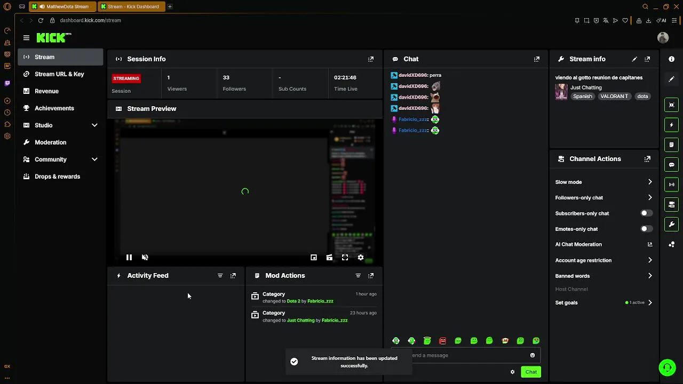Pop out the Mod Actions panel

click(x=371, y=276)
